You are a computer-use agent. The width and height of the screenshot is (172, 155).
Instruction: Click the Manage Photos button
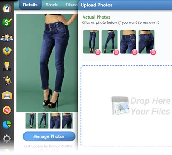pos(49,136)
